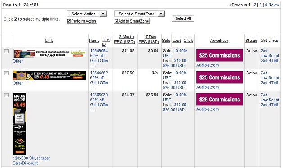The width and height of the screenshot is (283, 168).
Task: Click the $25 Commissions logo in third row
Action: [x=220, y=100]
